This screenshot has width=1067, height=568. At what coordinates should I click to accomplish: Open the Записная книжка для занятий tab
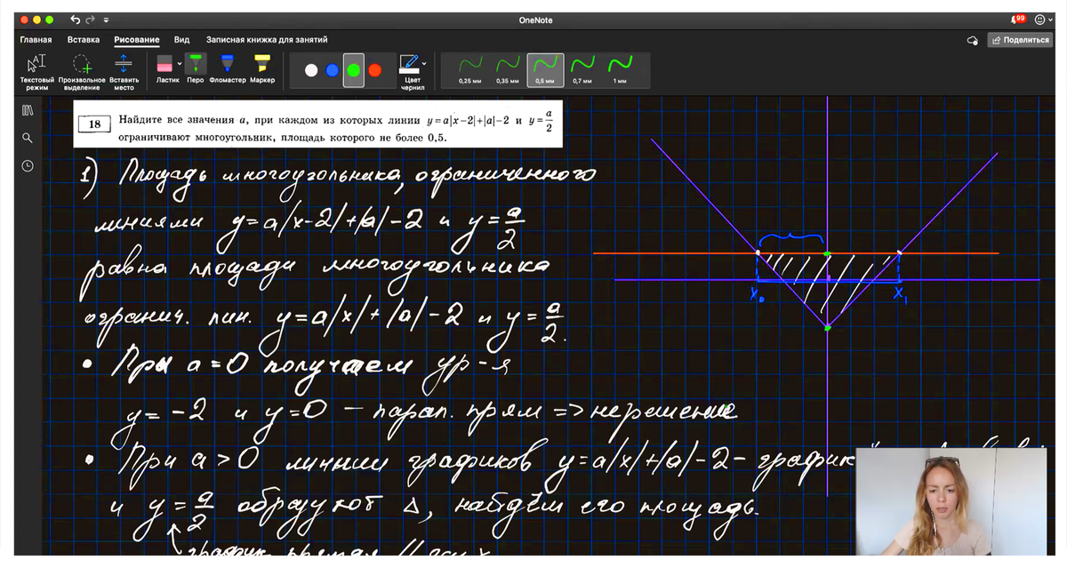pos(267,40)
